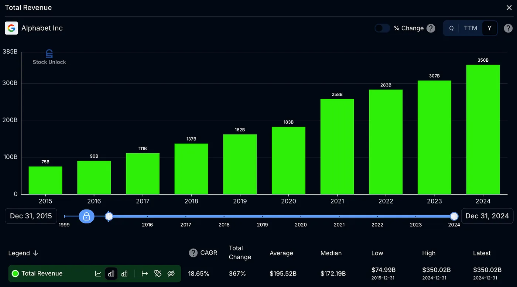Click the start handle of the date range slider

[x=109, y=216]
